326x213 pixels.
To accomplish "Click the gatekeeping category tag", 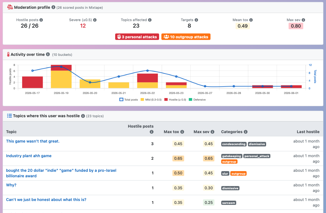I will (232, 156).
